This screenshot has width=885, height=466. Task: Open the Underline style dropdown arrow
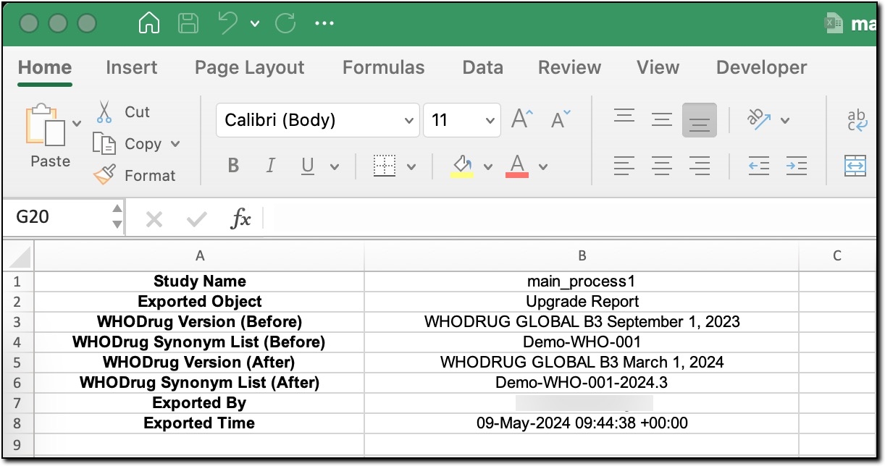click(x=335, y=167)
